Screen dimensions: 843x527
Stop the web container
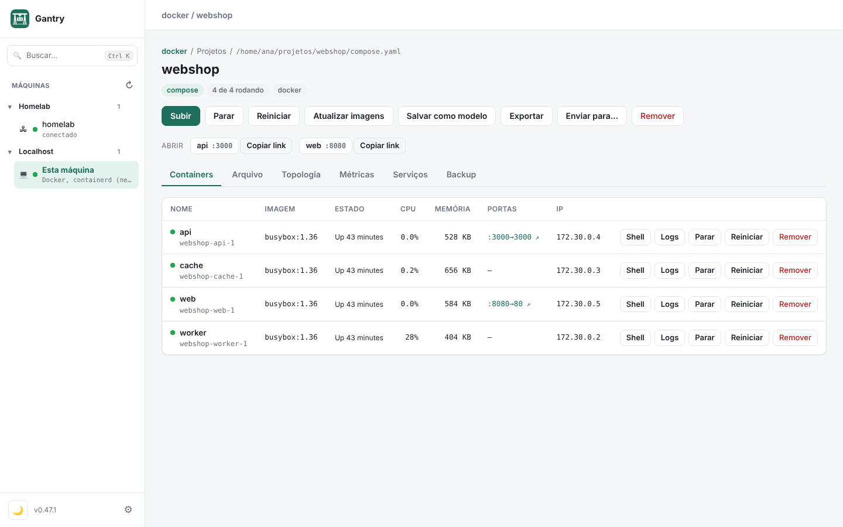pyautogui.click(x=705, y=304)
